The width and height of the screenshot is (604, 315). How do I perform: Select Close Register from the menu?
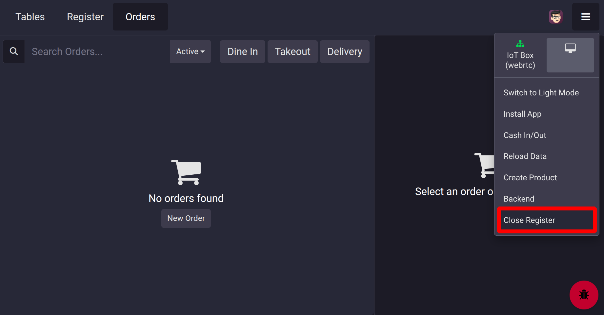click(x=529, y=220)
